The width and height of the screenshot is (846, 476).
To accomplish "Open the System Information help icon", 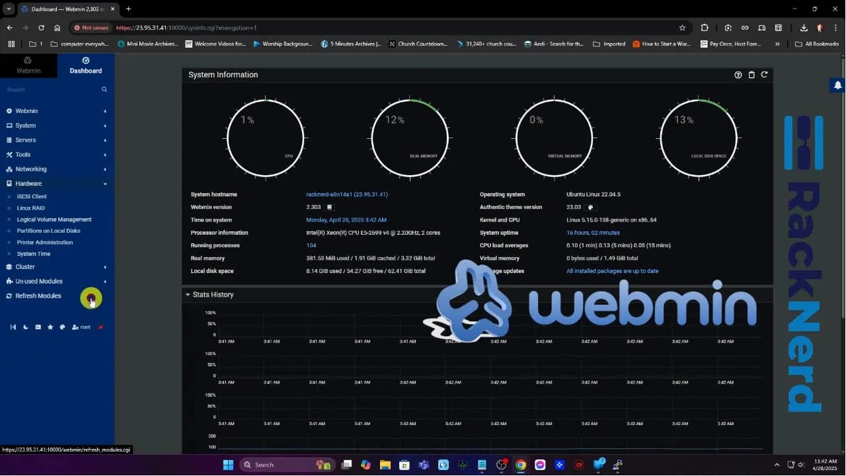I will (738, 75).
